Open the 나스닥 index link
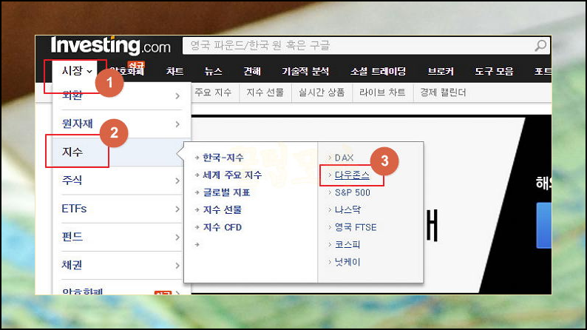 point(347,209)
